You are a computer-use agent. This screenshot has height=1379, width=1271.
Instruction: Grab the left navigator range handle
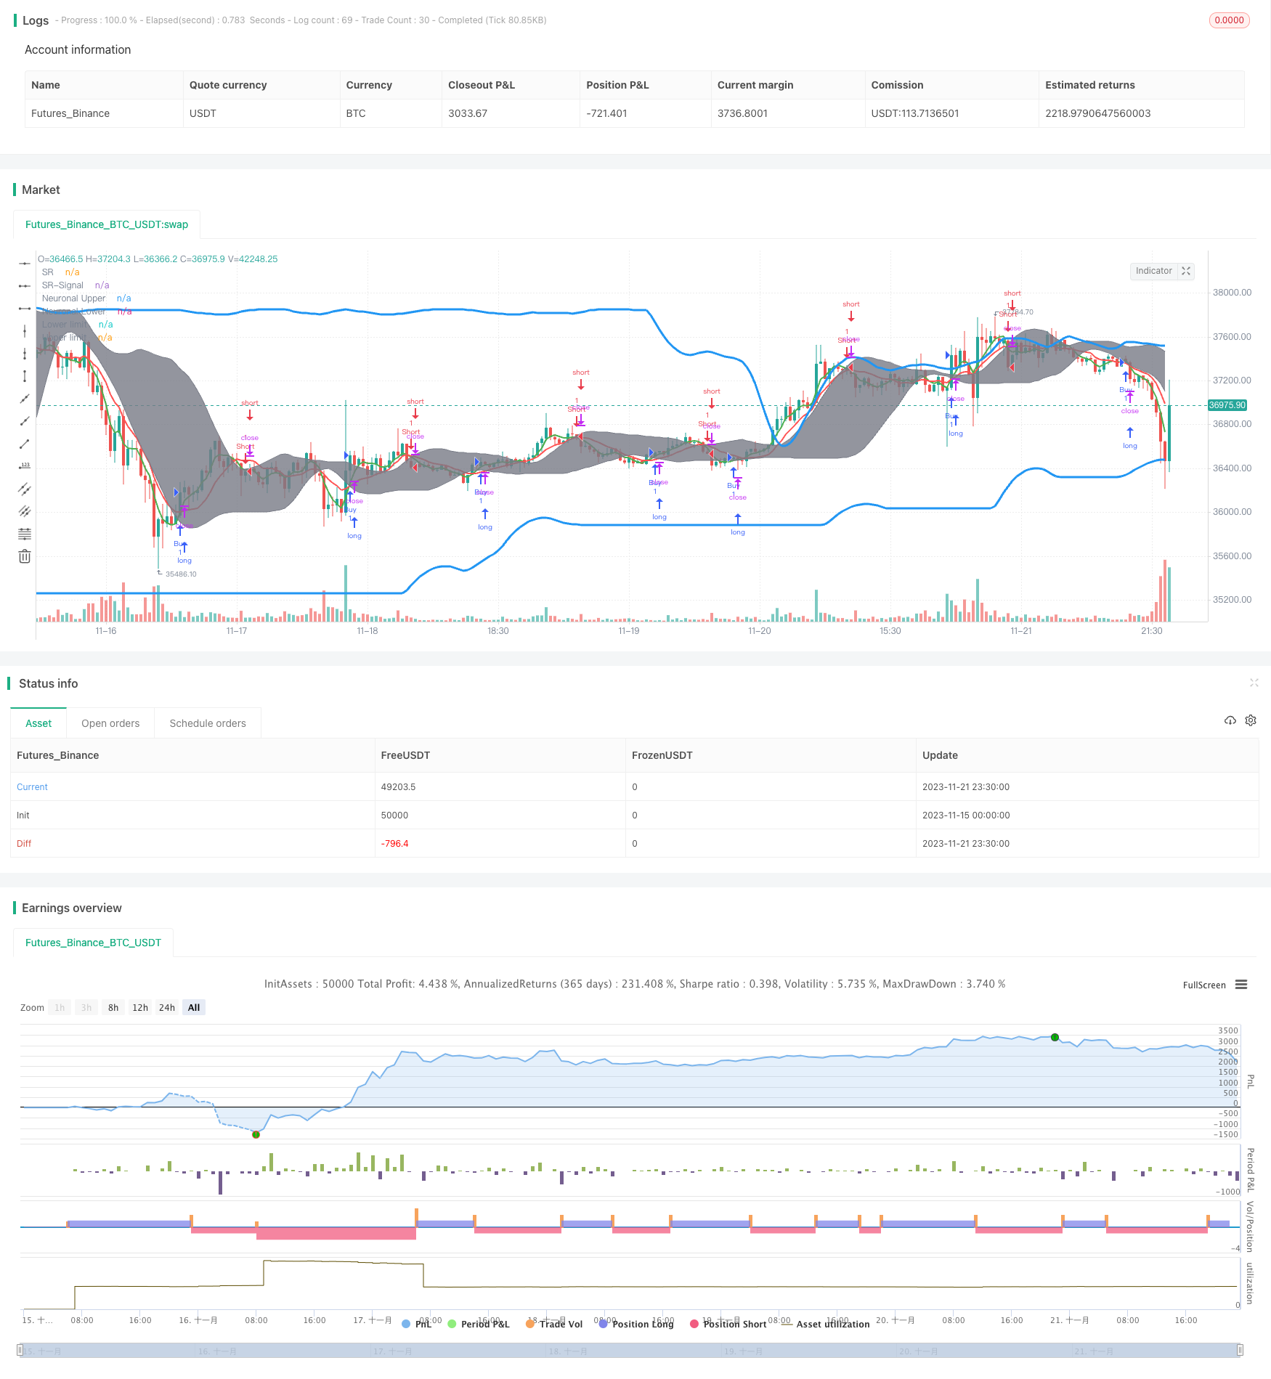20,1351
